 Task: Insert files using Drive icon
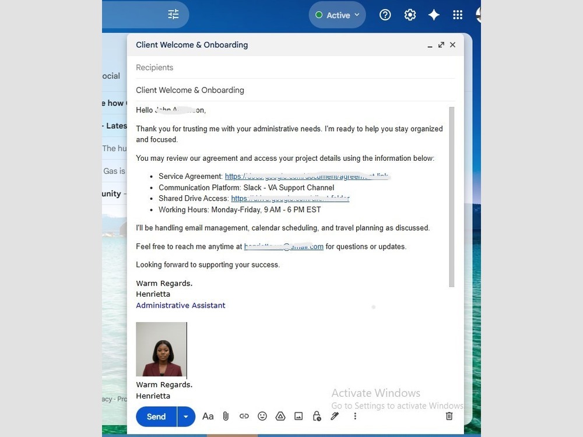point(280,417)
